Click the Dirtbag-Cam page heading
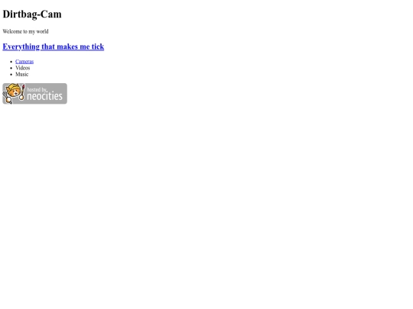This screenshot has width=413, height=309. coord(32,14)
